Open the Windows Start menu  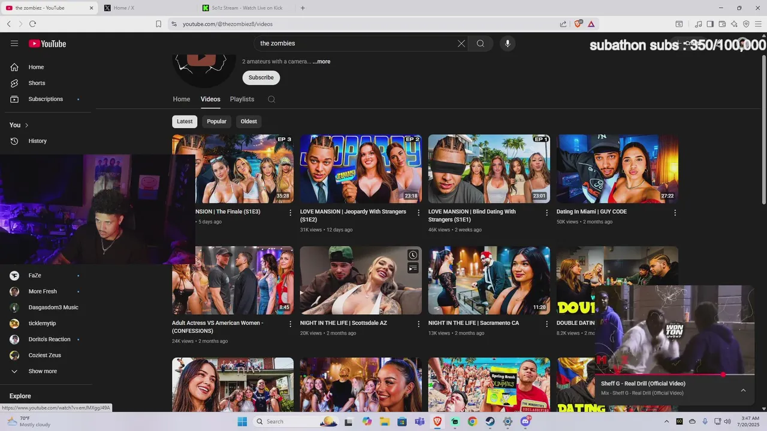point(242,421)
